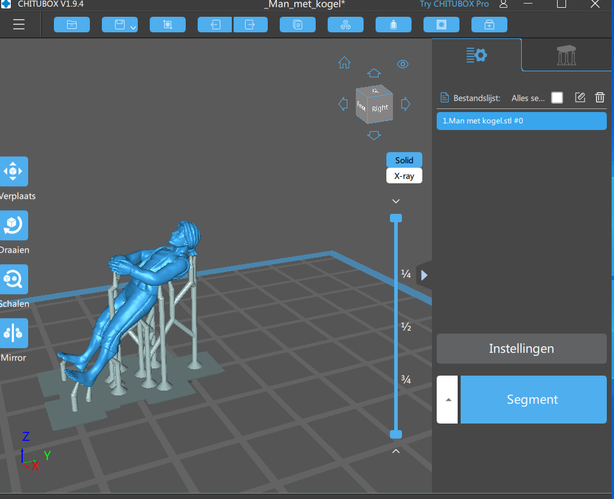
Task: Click the Try CHITUBOX Pro link
Action: tap(454, 4)
